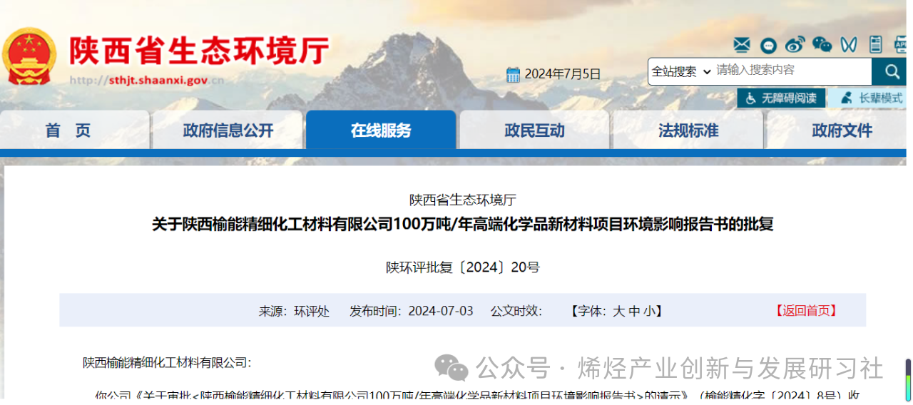Select the small font size 小

coord(649,311)
